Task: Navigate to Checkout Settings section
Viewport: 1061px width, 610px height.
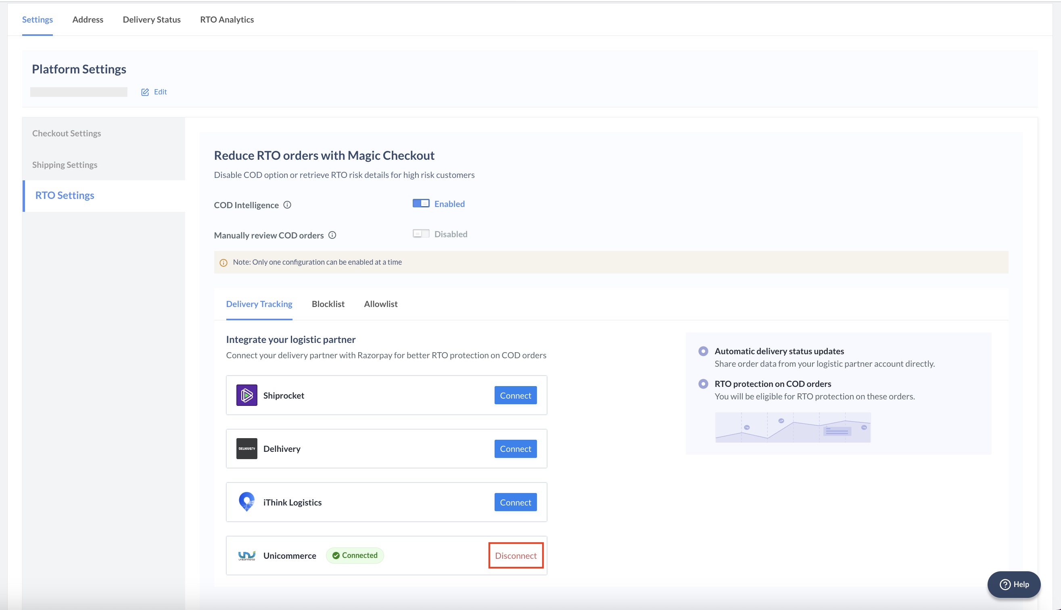Action: 66,134
